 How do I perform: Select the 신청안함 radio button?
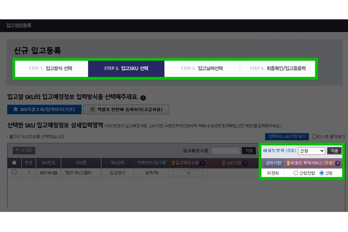[x=295, y=173]
